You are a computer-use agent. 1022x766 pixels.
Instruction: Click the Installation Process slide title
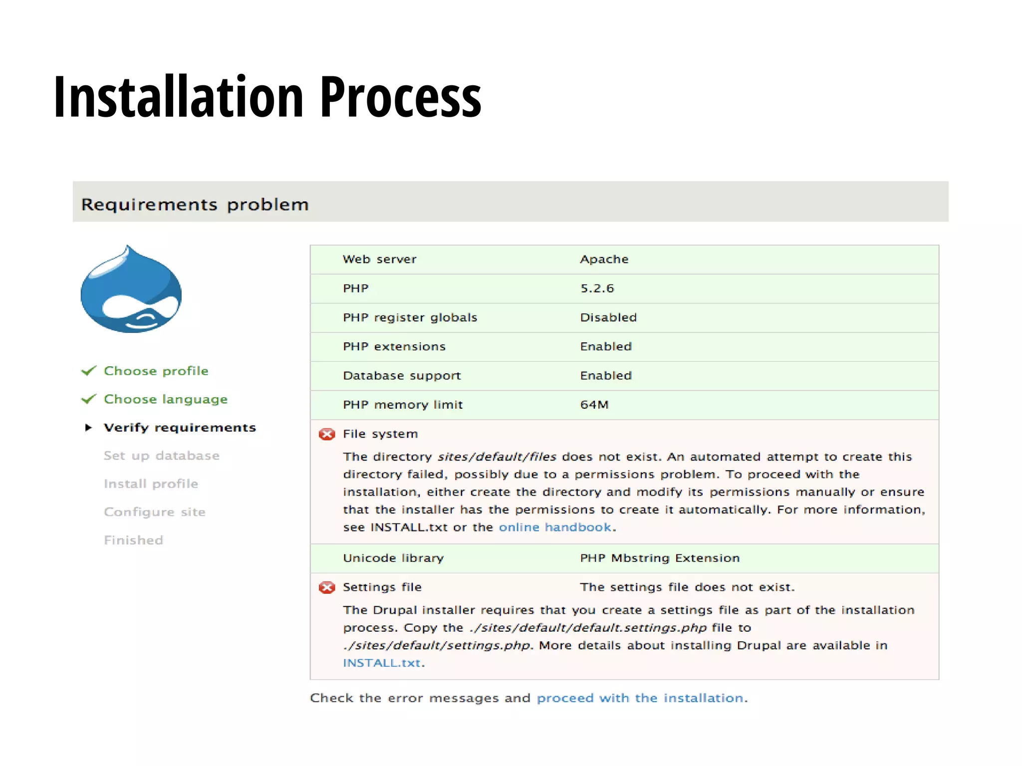[267, 97]
